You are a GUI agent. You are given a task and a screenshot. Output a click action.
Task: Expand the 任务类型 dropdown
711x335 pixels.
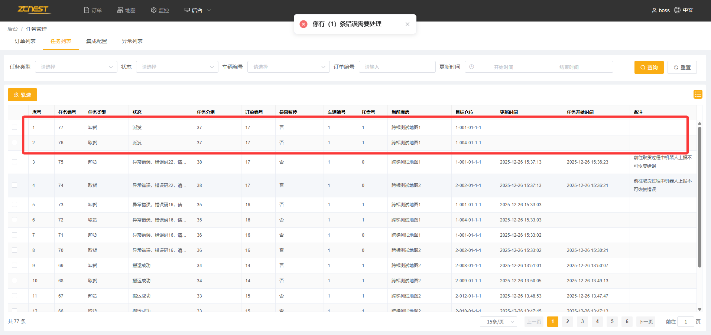coord(76,67)
